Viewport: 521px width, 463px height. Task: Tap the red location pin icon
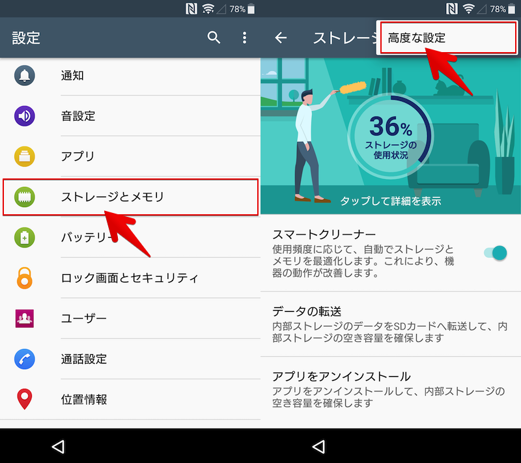25,399
